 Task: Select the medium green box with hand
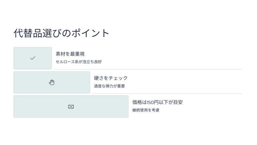(52, 82)
